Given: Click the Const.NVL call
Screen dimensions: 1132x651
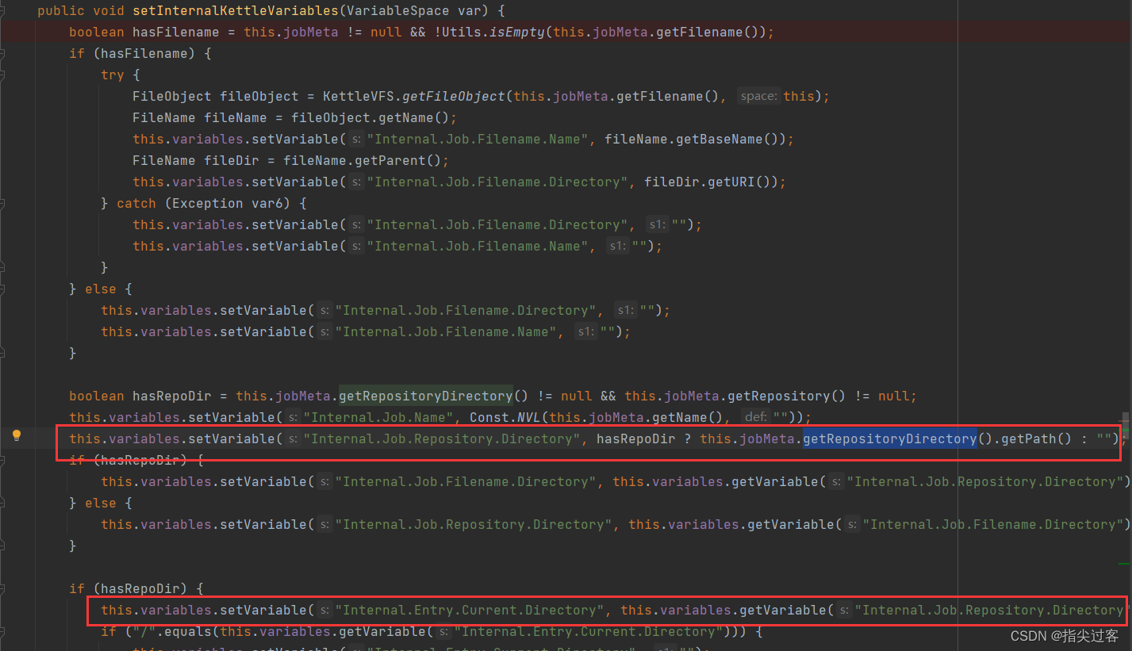Looking at the screenshot, I should [x=505, y=418].
